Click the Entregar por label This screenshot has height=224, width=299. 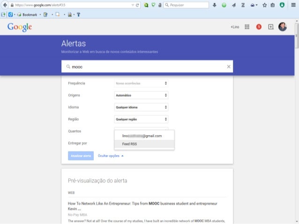[x=77, y=143]
